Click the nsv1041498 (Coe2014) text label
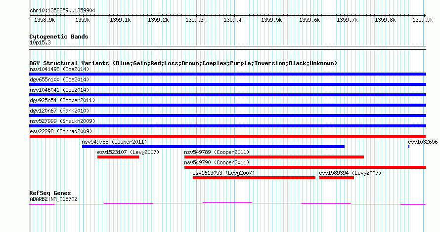This screenshot has width=440, height=232. pos(59,69)
